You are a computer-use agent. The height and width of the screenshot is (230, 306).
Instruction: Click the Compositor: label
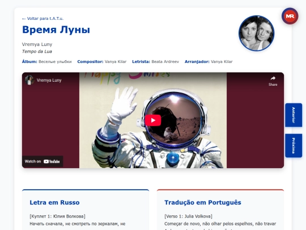90,61
